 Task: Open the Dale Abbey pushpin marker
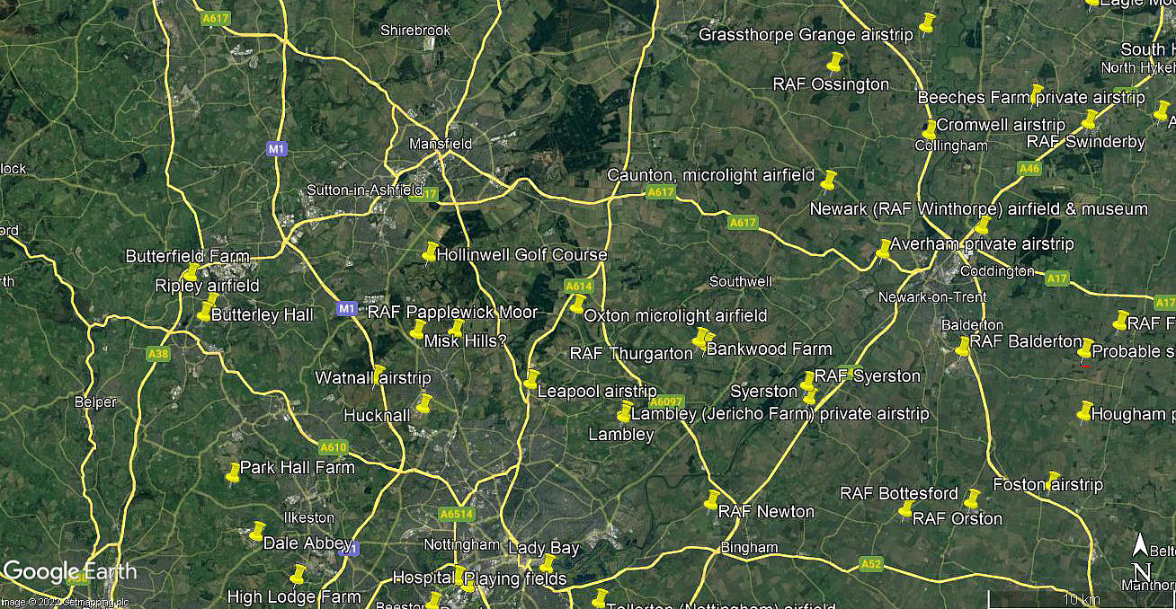tap(257, 532)
